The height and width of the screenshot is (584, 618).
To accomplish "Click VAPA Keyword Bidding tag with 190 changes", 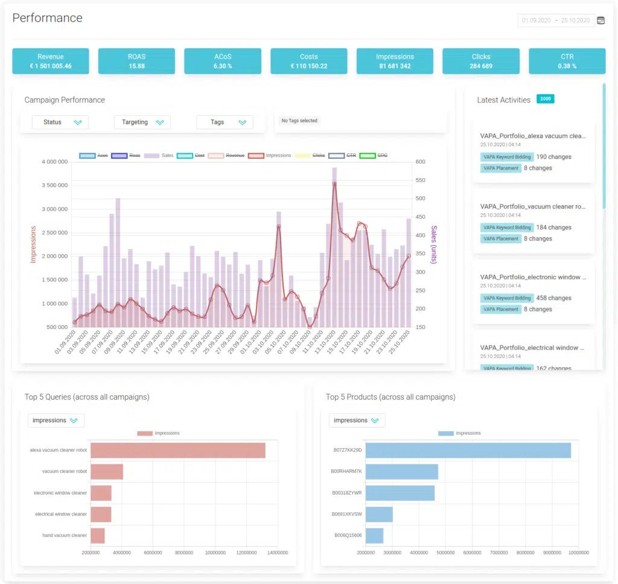I will tap(507, 157).
